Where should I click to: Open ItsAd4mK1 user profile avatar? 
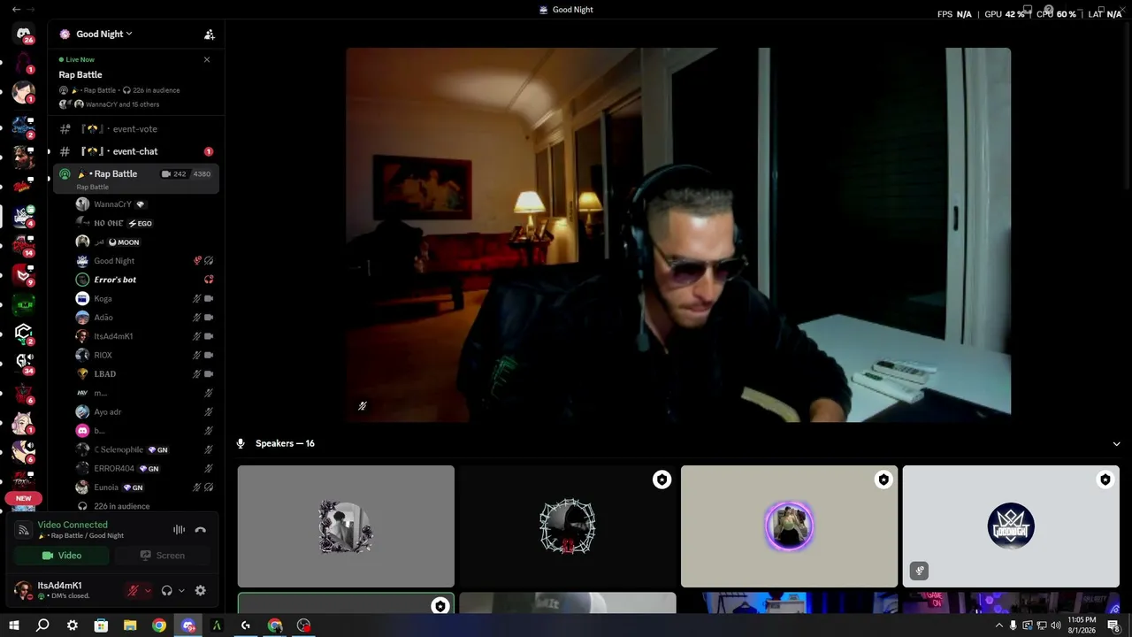click(x=24, y=590)
